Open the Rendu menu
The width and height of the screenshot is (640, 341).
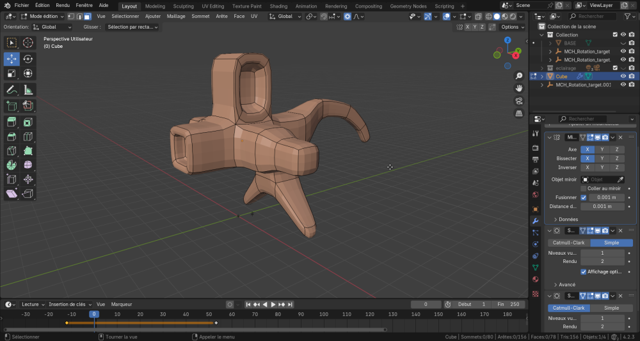click(63, 5)
